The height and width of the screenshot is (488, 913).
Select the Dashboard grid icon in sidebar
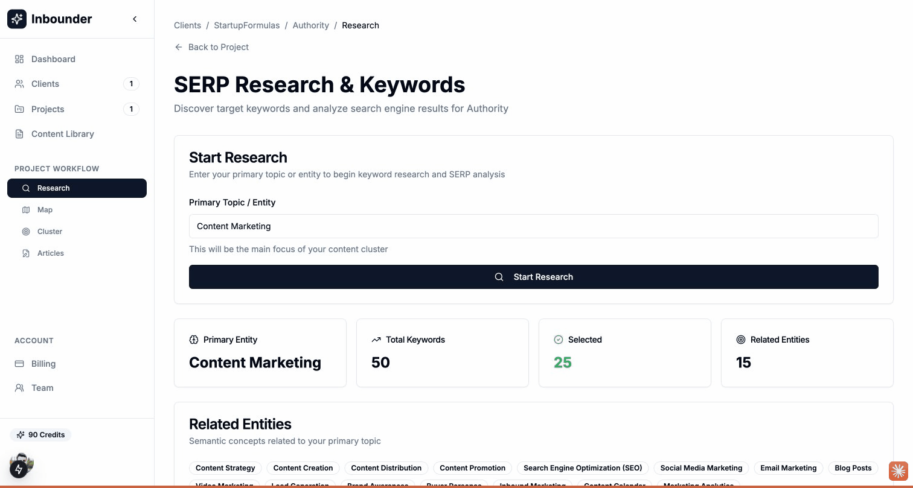point(19,59)
